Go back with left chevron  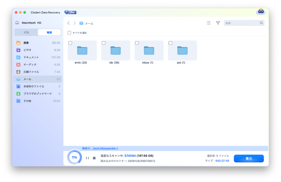[68, 23]
